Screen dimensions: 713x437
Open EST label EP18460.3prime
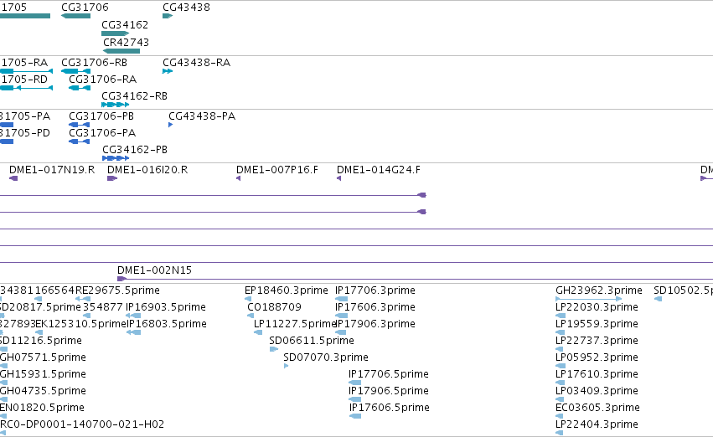point(286,290)
